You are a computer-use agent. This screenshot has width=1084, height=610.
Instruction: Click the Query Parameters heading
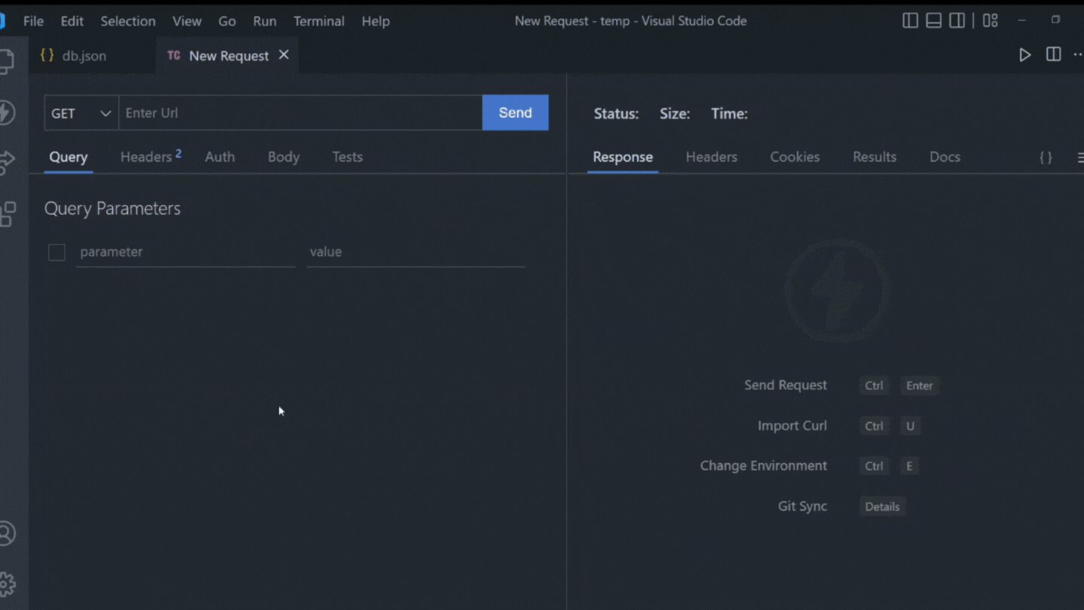tap(112, 209)
